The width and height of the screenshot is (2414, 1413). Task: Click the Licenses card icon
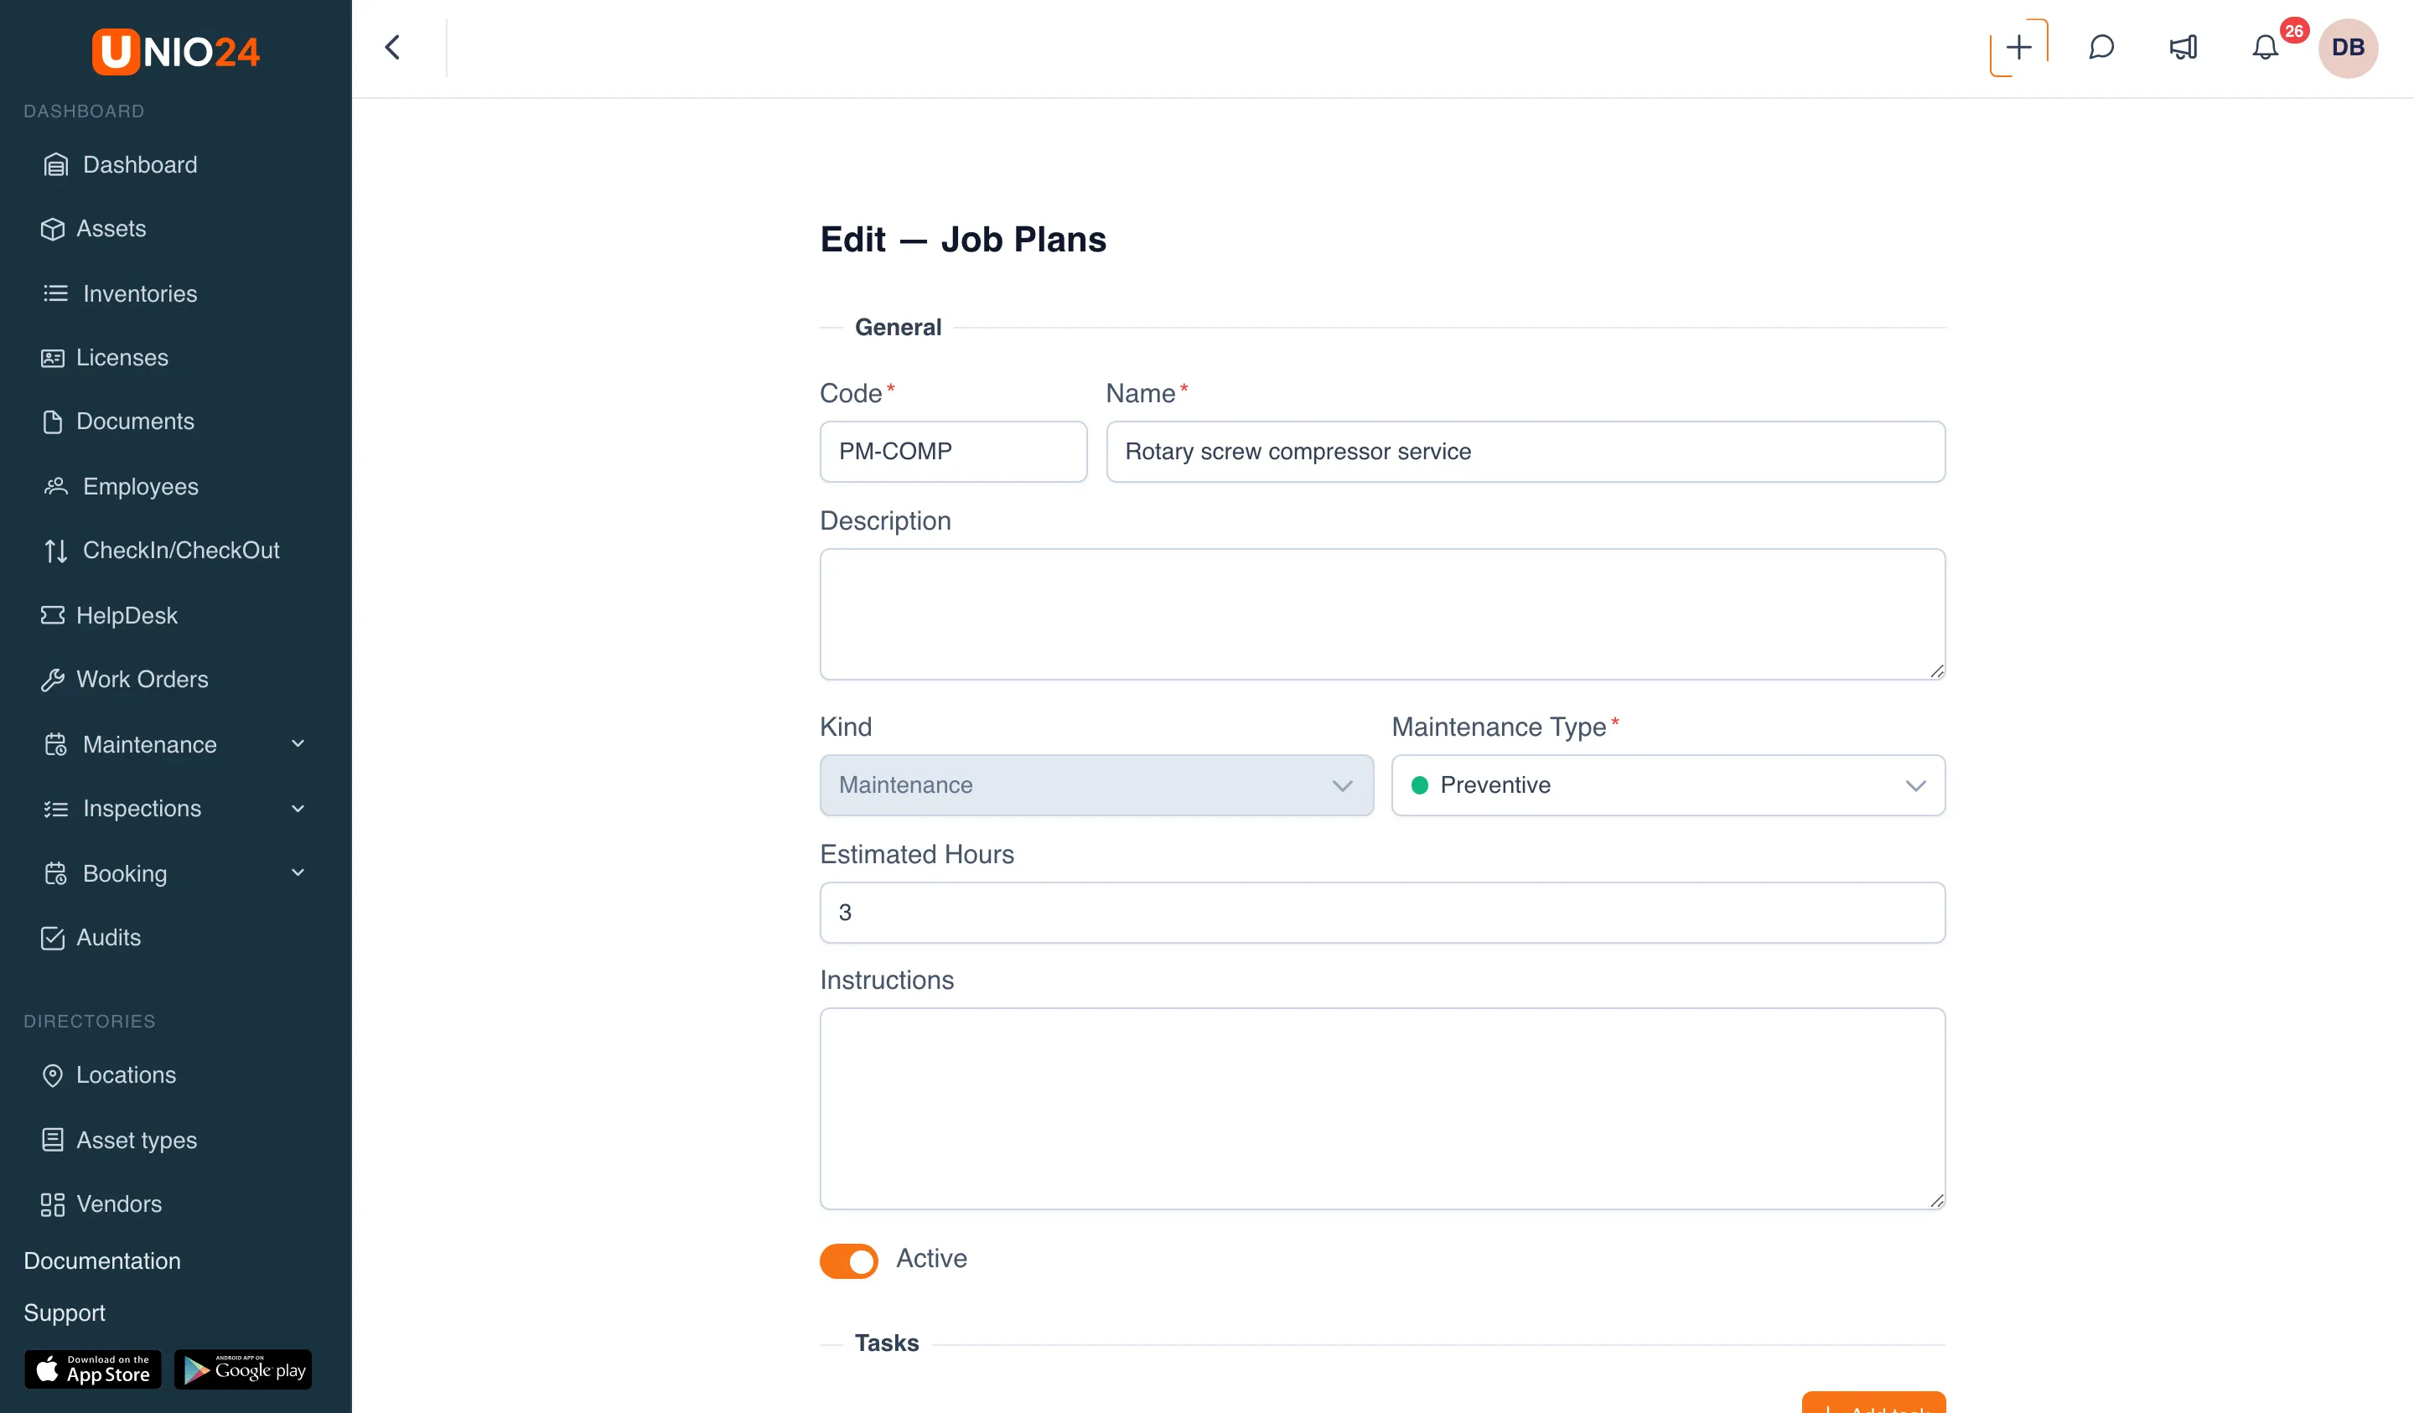click(53, 357)
